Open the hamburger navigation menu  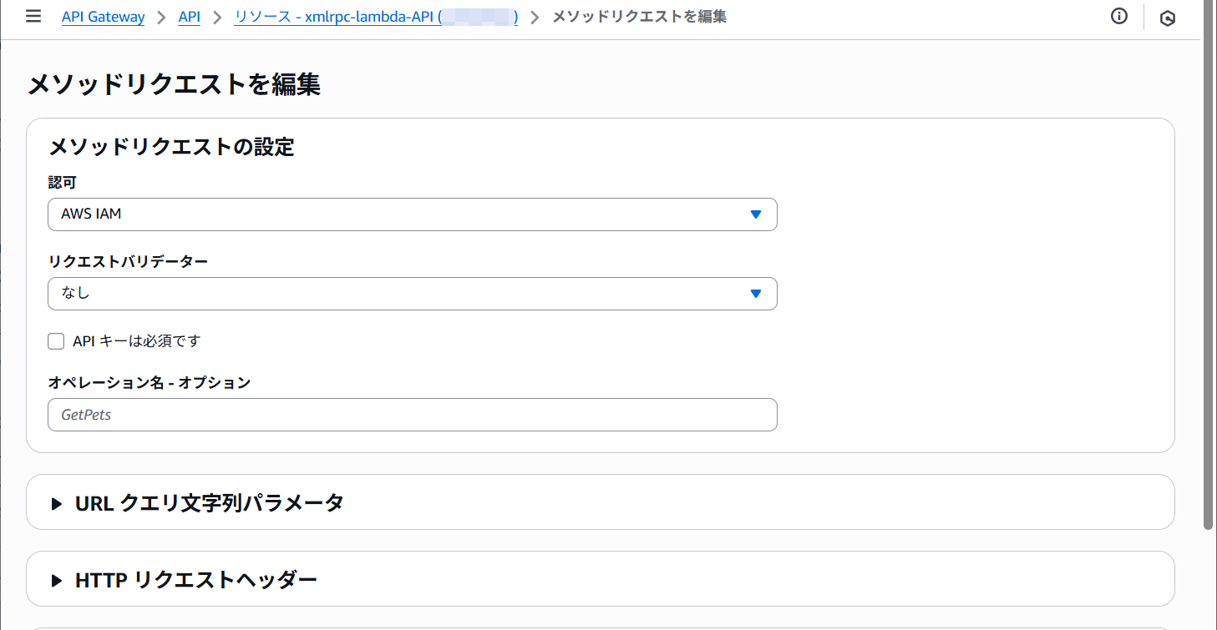tap(33, 17)
